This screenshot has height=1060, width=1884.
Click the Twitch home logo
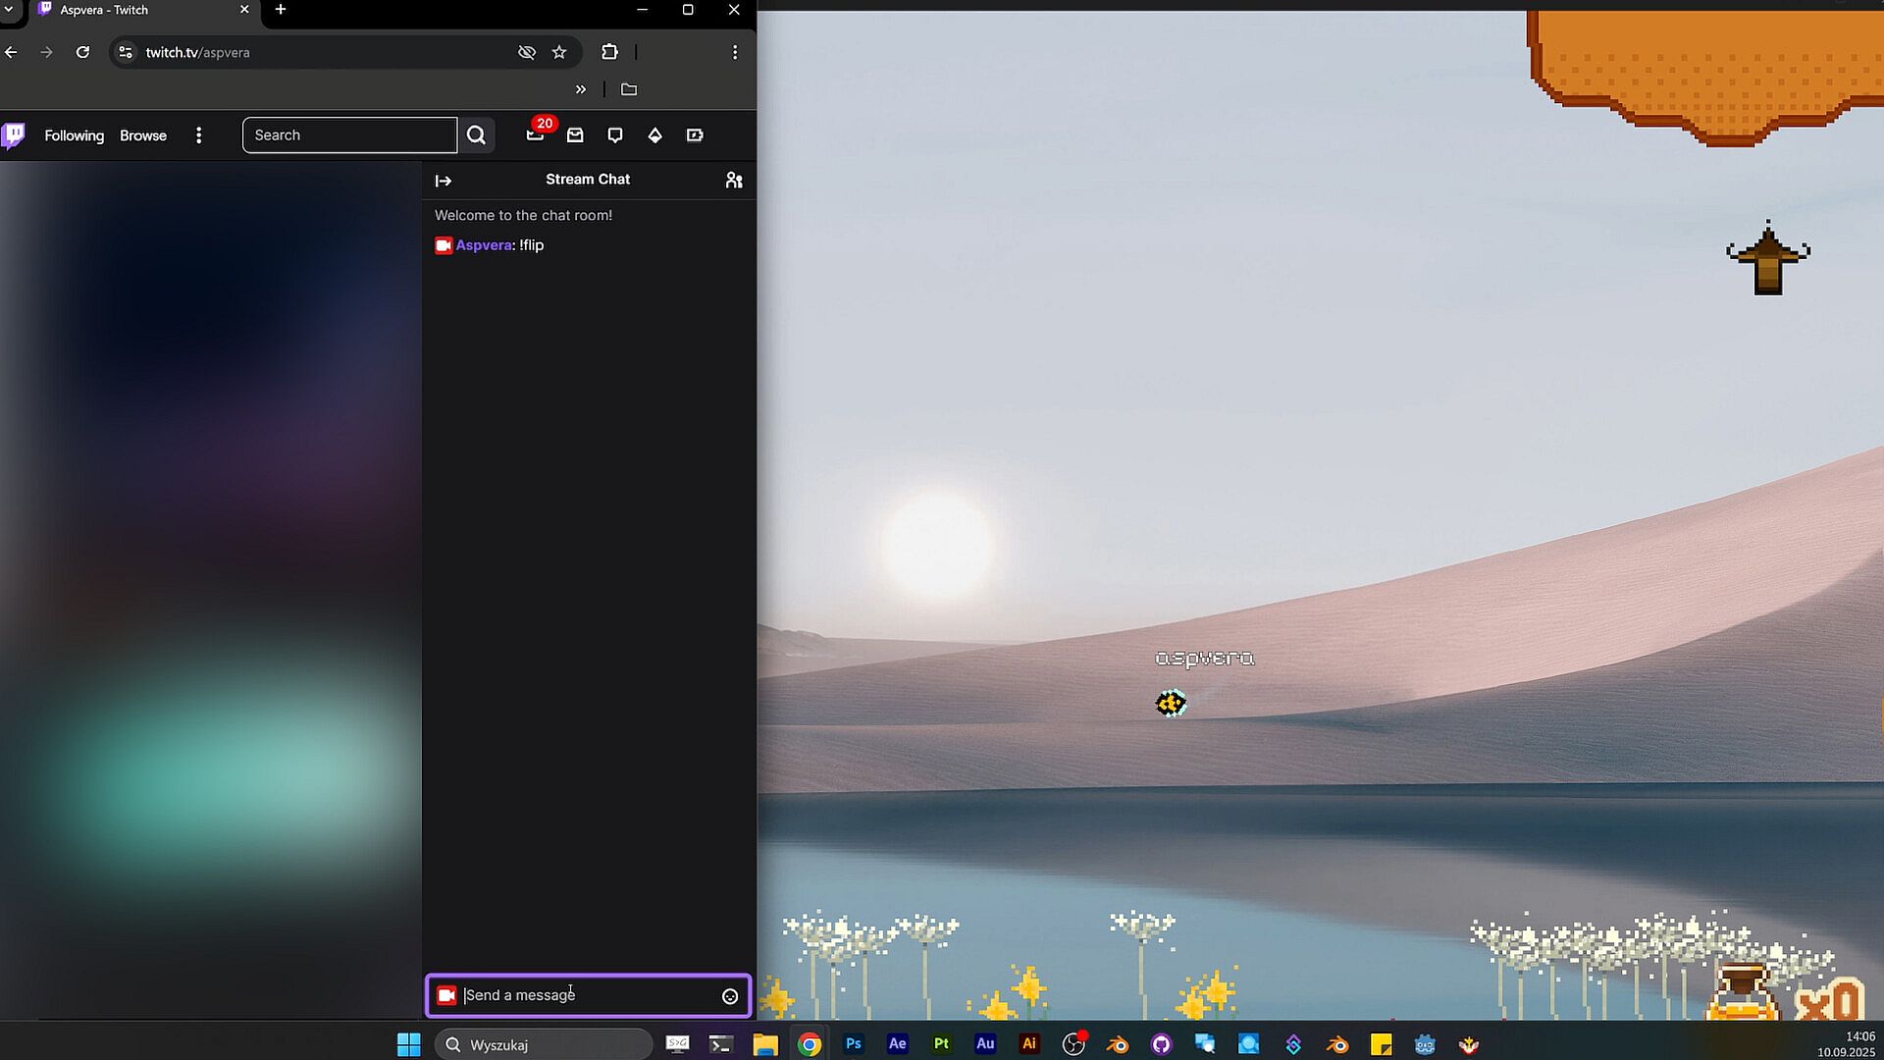click(x=14, y=135)
